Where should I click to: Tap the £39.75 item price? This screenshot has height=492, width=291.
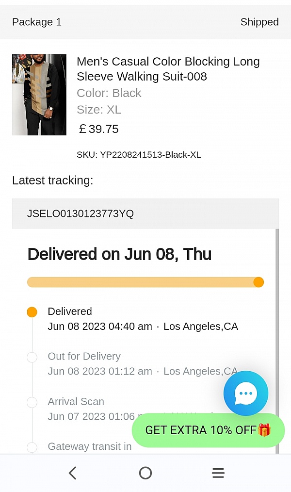click(x=99, y=129)
